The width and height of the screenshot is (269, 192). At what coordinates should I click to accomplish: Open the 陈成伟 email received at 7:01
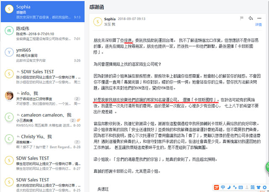[42, 34]
